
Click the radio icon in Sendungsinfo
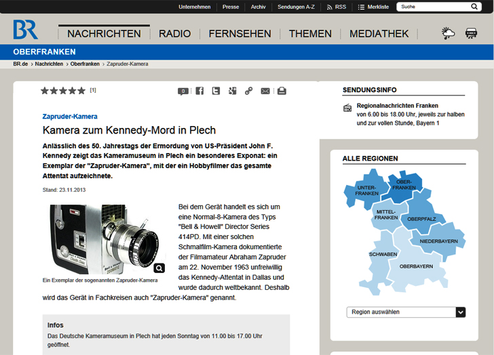tap(347, 108)
